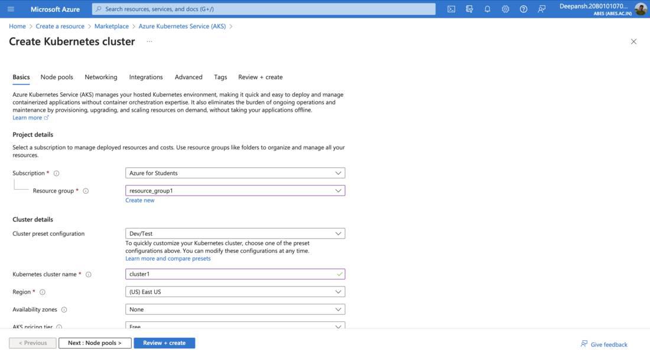
Task: Open the account profile avatar
Action: 641,9
